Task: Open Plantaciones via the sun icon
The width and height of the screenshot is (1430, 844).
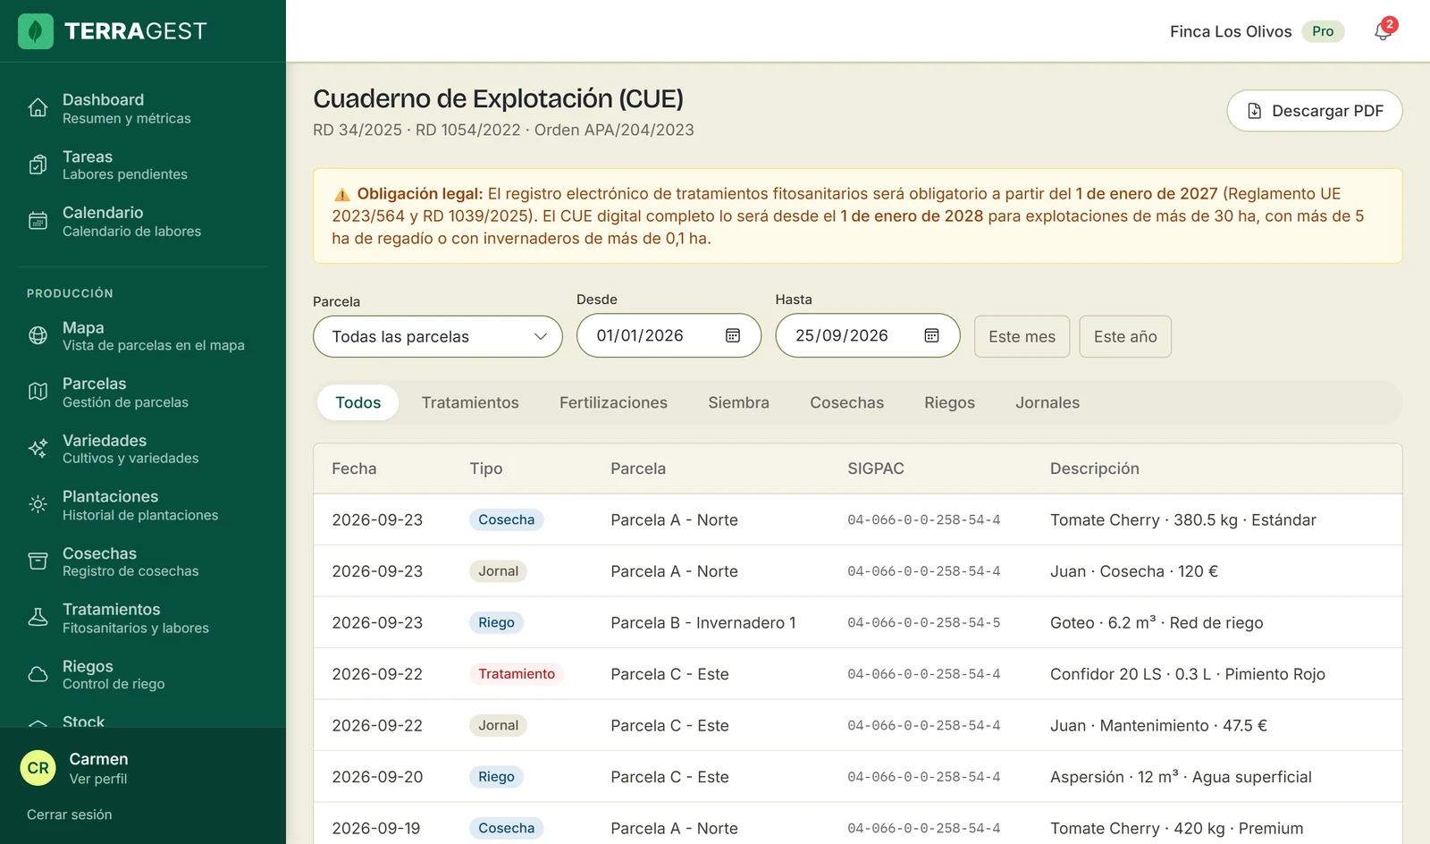Action: pyautogui.click(x=38, y=504)
